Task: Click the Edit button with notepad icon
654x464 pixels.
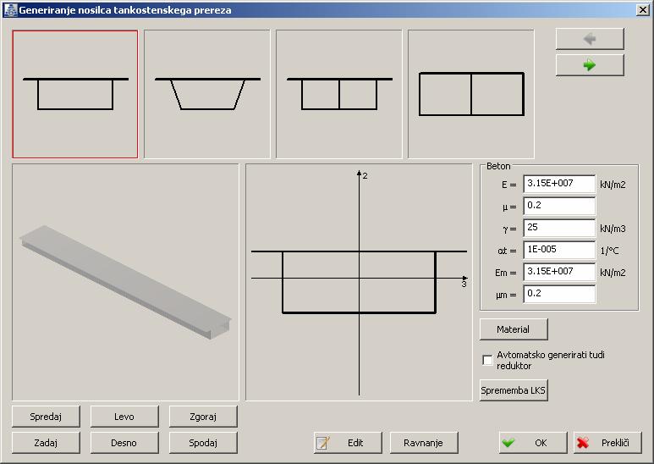Action: (348, 443)
